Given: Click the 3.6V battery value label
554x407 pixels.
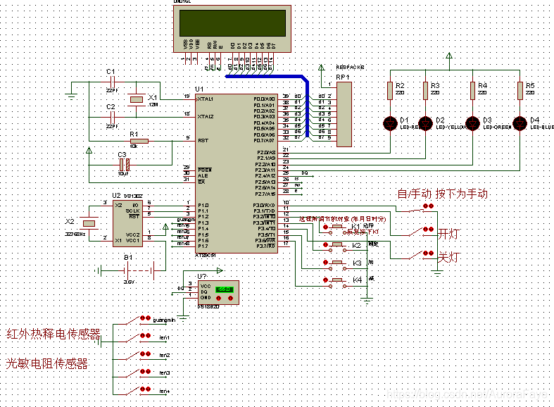Looking at the screenshot, I should [129, 282].
